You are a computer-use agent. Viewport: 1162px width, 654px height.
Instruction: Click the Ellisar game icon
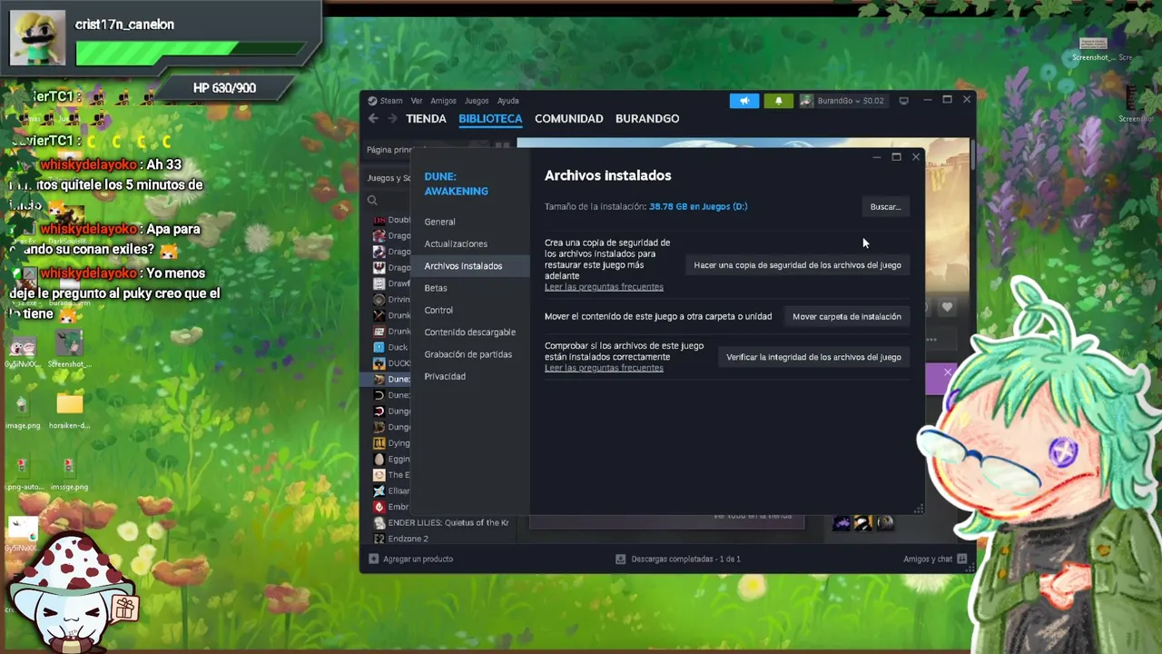click(x=379, y=490)
